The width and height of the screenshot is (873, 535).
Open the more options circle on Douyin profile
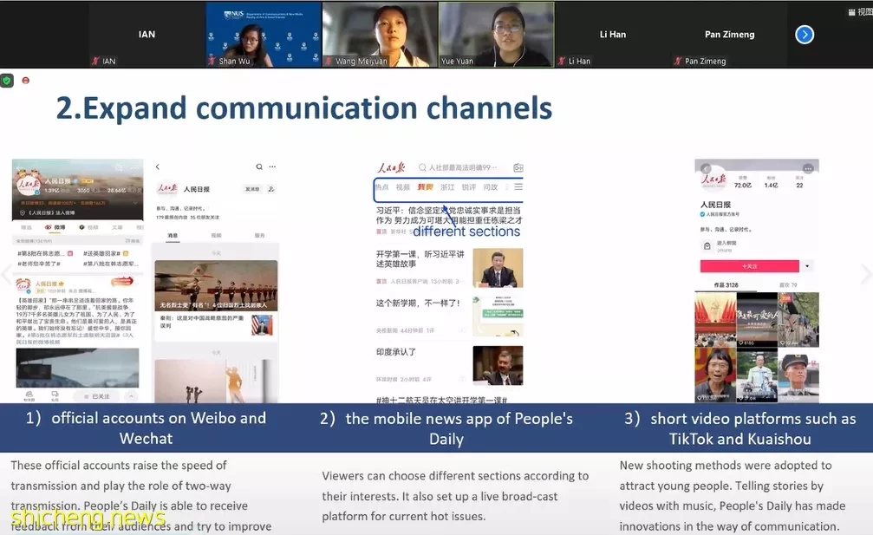[808, 168]
